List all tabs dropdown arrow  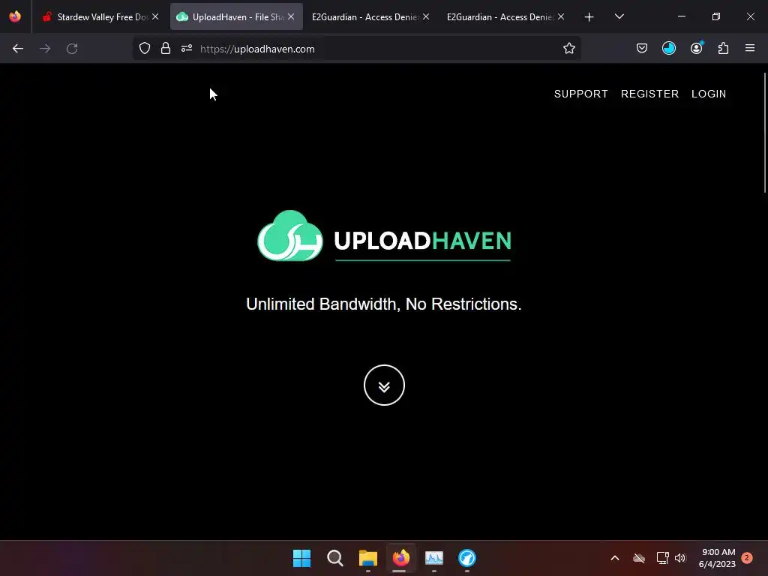[619, 16]
